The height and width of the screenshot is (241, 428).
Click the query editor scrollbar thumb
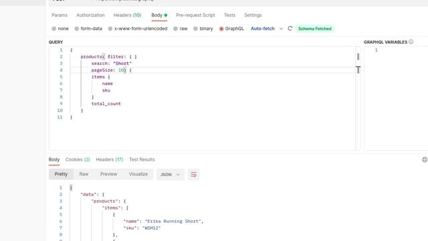[358, 56]
